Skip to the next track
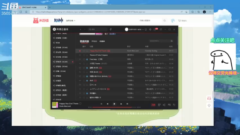This screenshot has height=135, width=240. pos(121,104)
